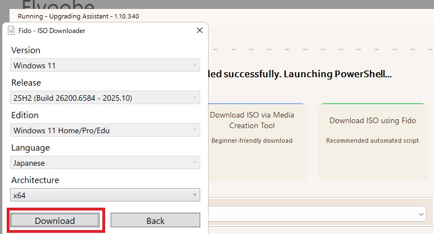
Task: Expand the Language dropdown showing Japanese
Action: click(x=105, y=163)
